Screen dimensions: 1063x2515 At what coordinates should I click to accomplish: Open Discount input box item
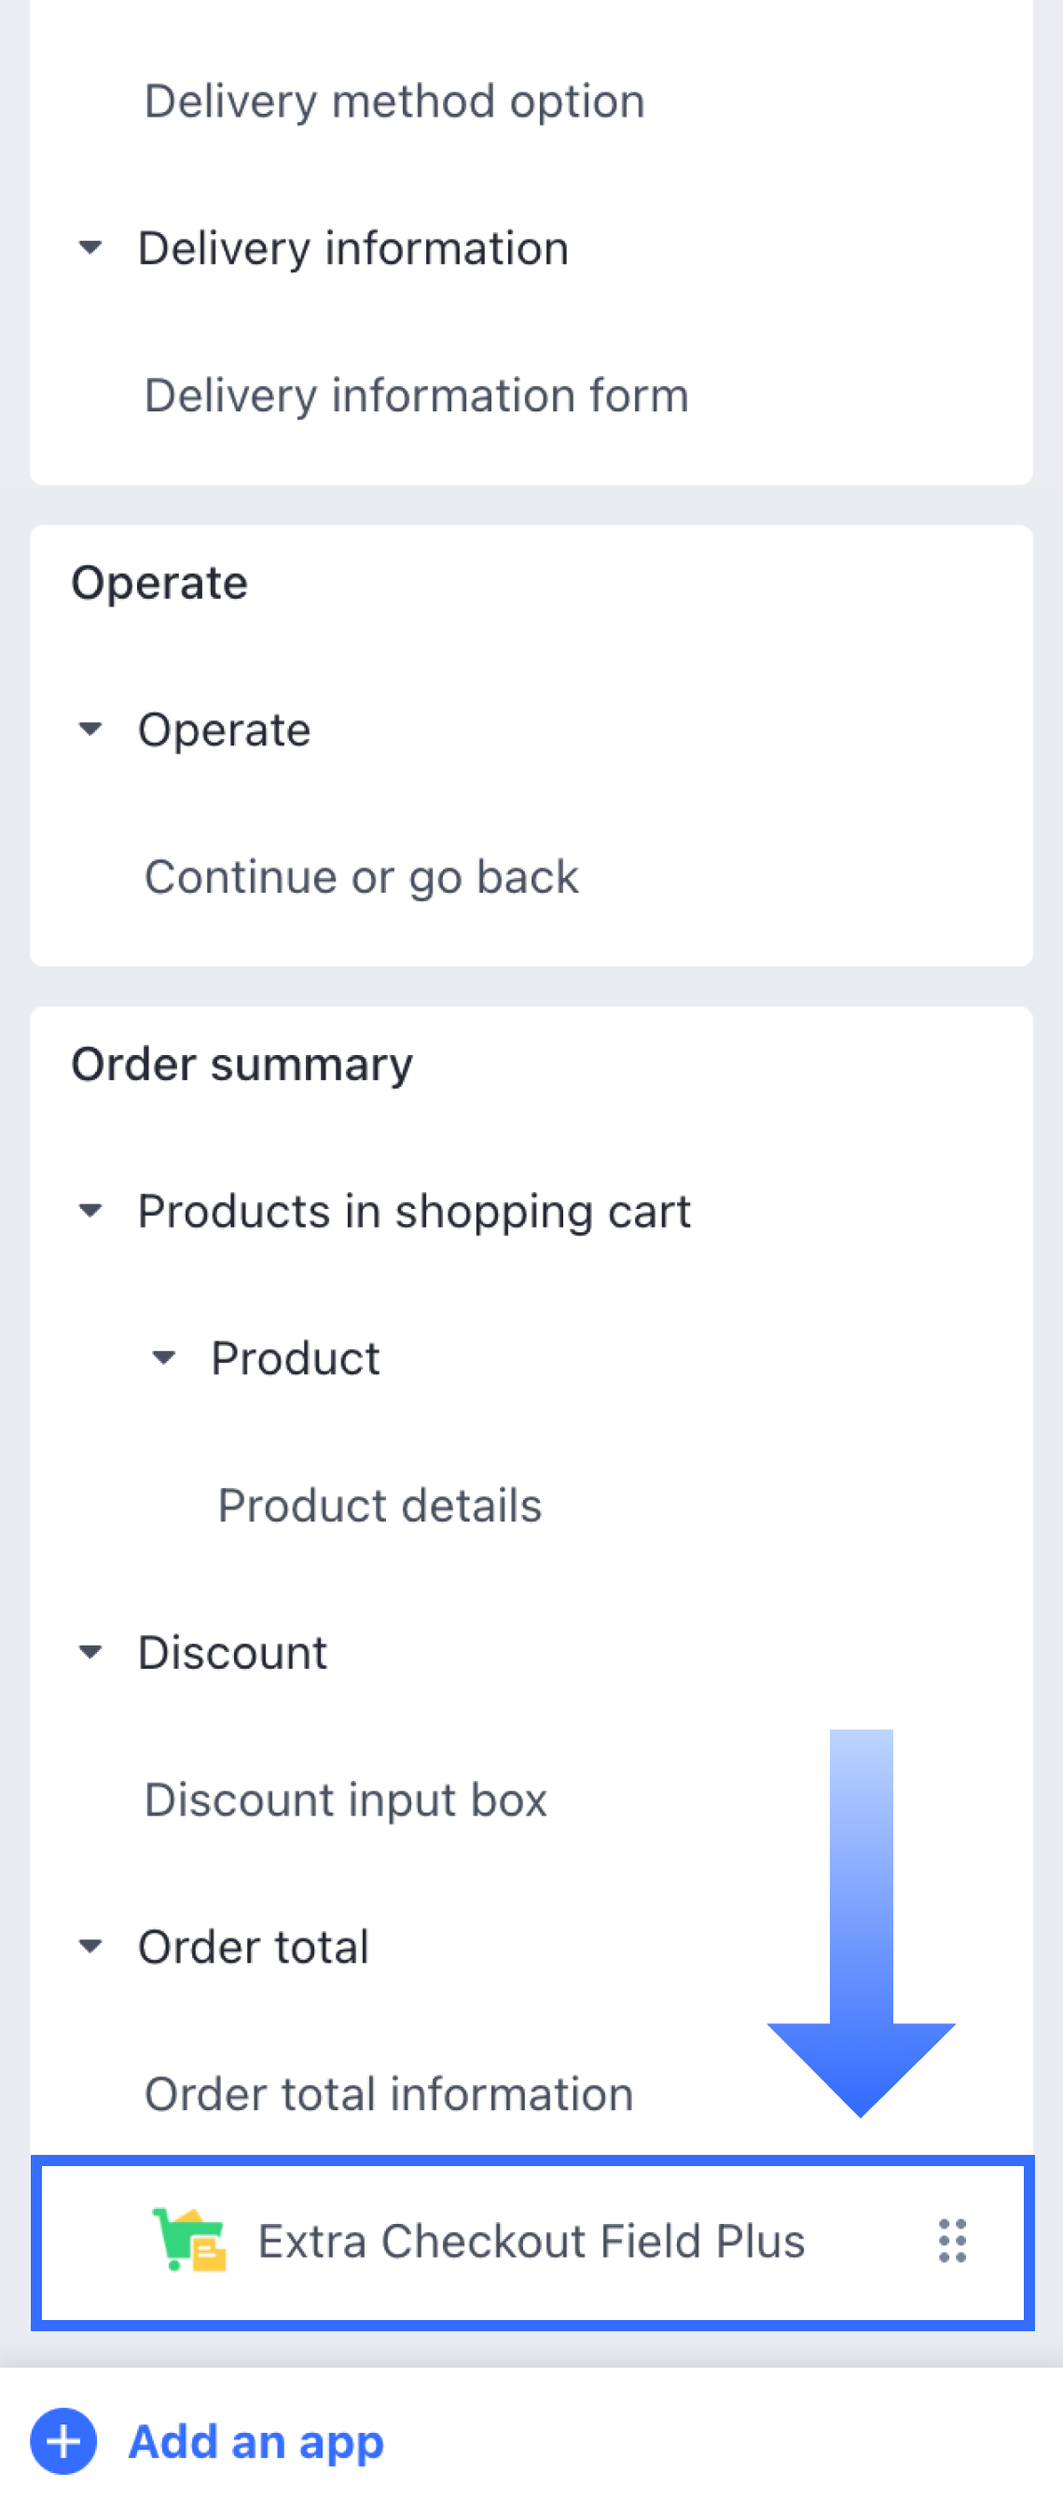click(x=346, y=1799)
